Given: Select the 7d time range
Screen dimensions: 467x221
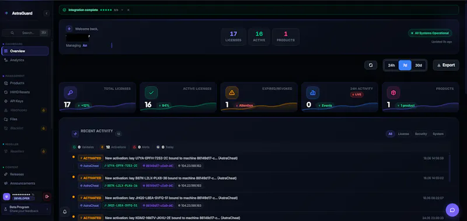Looking at the screenshot, I should click(x=405, y=65).
